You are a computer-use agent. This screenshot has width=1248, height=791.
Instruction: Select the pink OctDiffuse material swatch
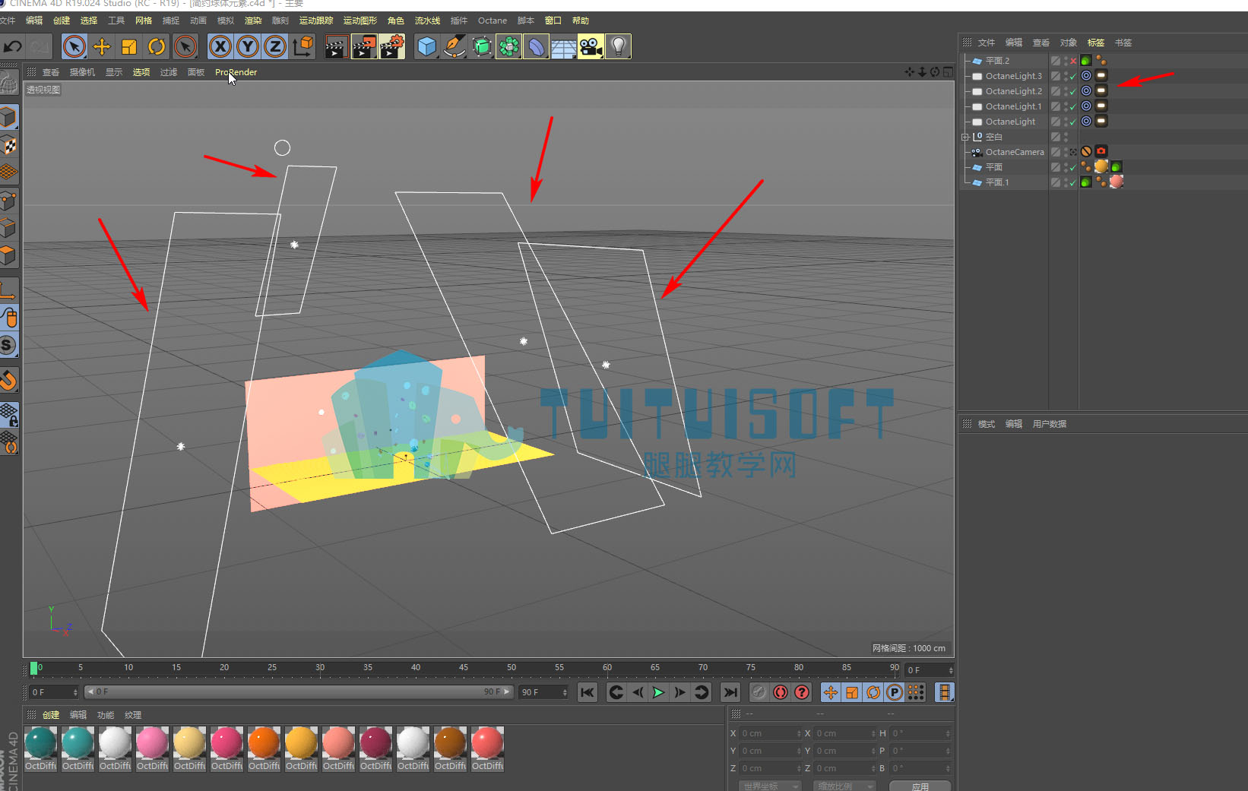click(x=152, y=743)
